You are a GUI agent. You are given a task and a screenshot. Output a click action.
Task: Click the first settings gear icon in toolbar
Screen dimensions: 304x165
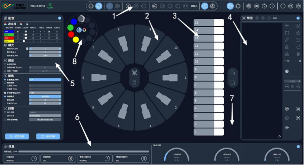click(91, 6)
